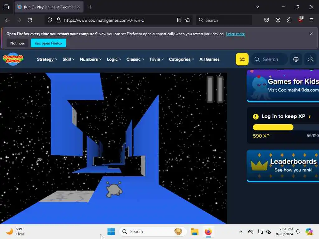Click the Firefox search box
The width and height of the screenshot is (319, 239).
click(x=224, y=20)
